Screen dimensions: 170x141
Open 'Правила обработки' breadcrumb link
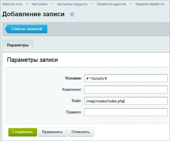(x=150, y=4)
